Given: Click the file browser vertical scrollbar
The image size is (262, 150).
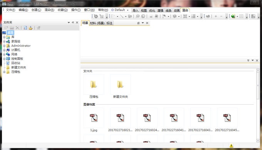Looking at the screenshot, I should point(258,105).
